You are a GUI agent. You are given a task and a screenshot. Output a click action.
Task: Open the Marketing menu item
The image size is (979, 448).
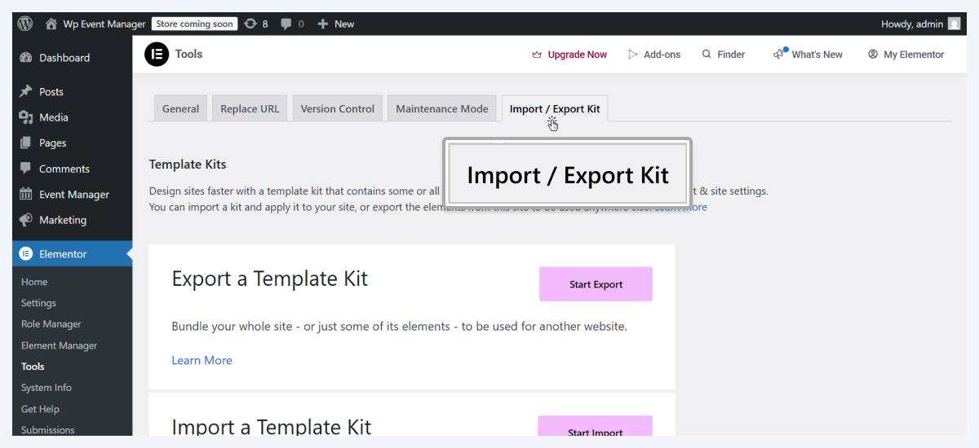[72, 220]
